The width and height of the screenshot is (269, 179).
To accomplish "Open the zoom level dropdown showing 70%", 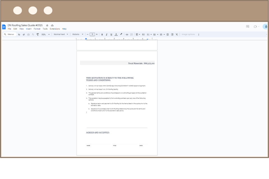I will click(45, 34).
